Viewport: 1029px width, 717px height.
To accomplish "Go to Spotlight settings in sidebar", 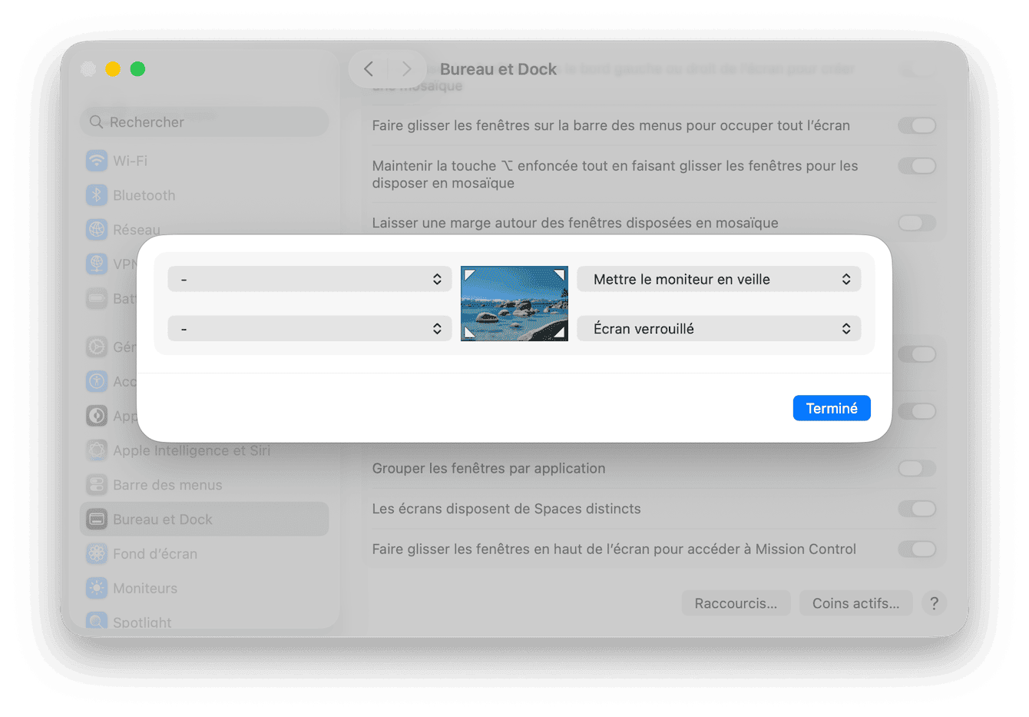I will (x=142, y=622).
